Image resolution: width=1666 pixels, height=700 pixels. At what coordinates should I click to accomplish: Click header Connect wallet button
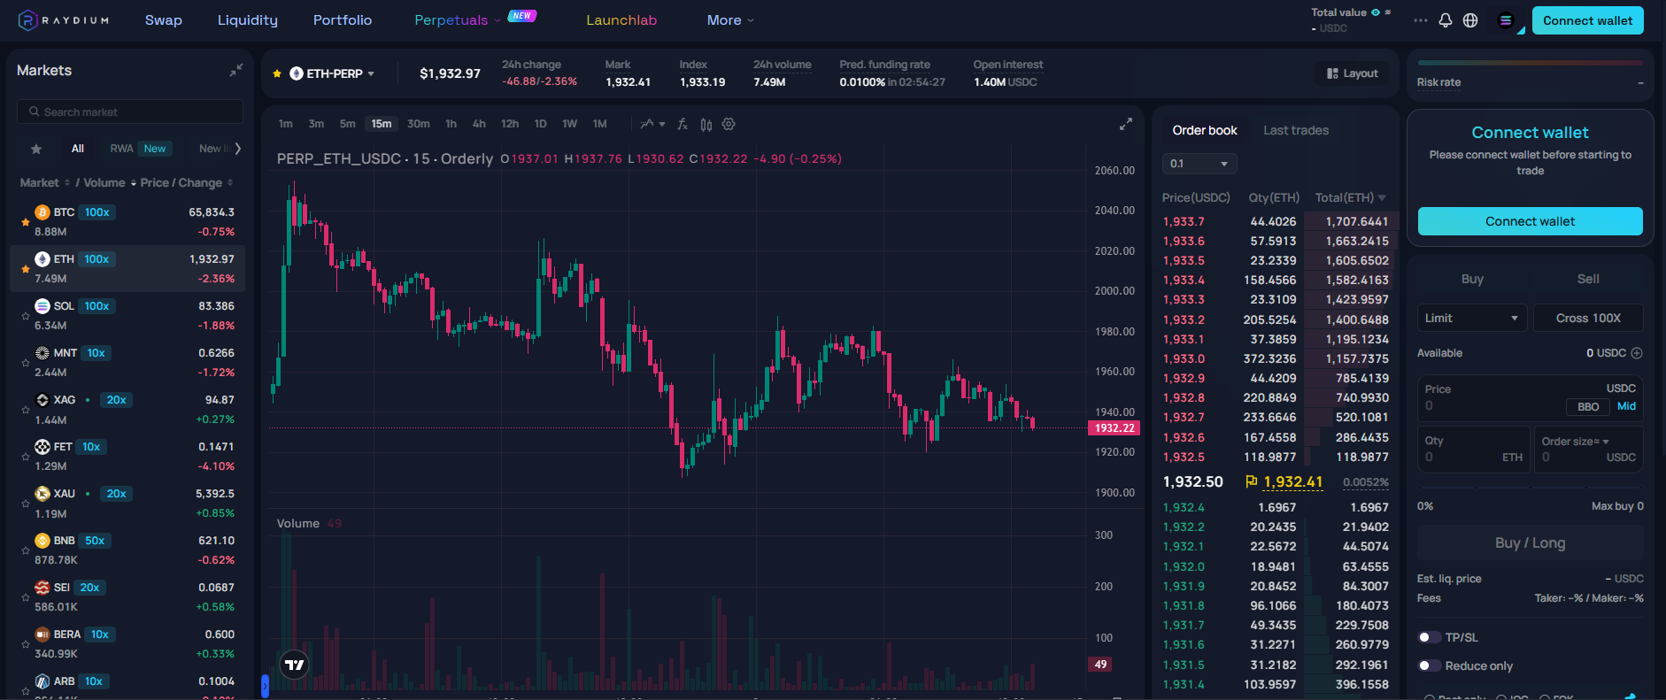1587,20
